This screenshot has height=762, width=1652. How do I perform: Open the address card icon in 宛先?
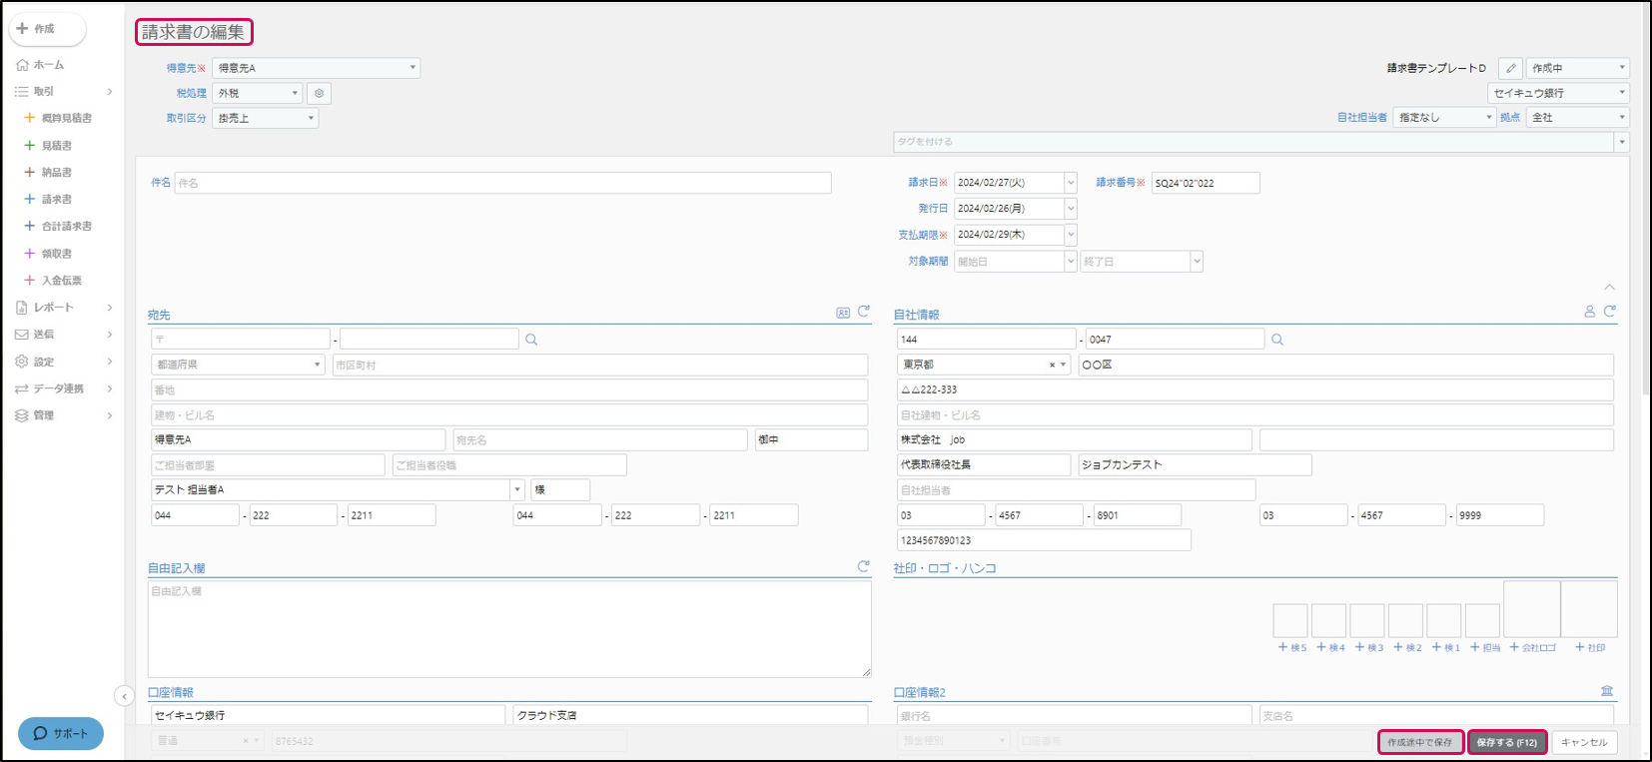click(843, 313)
